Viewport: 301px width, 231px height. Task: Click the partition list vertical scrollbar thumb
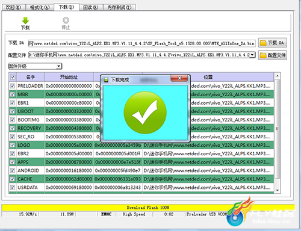(x=277, y=129)
